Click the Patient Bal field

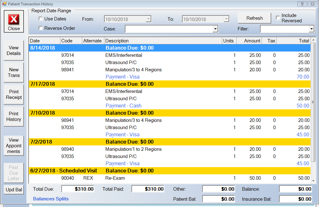218,199
